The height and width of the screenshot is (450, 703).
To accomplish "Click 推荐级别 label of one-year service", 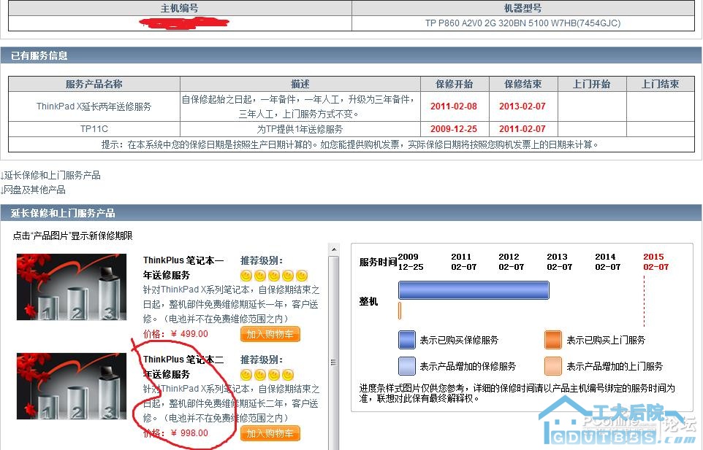I will (262, 260).
